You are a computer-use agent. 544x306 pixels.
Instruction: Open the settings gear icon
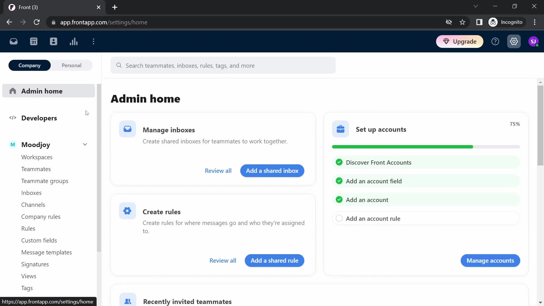point(514,41)
